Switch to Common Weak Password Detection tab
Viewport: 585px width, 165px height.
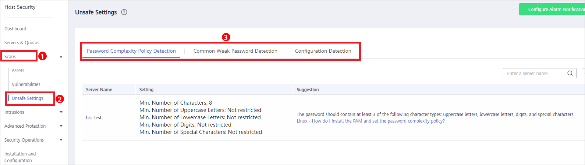[235, 51]
